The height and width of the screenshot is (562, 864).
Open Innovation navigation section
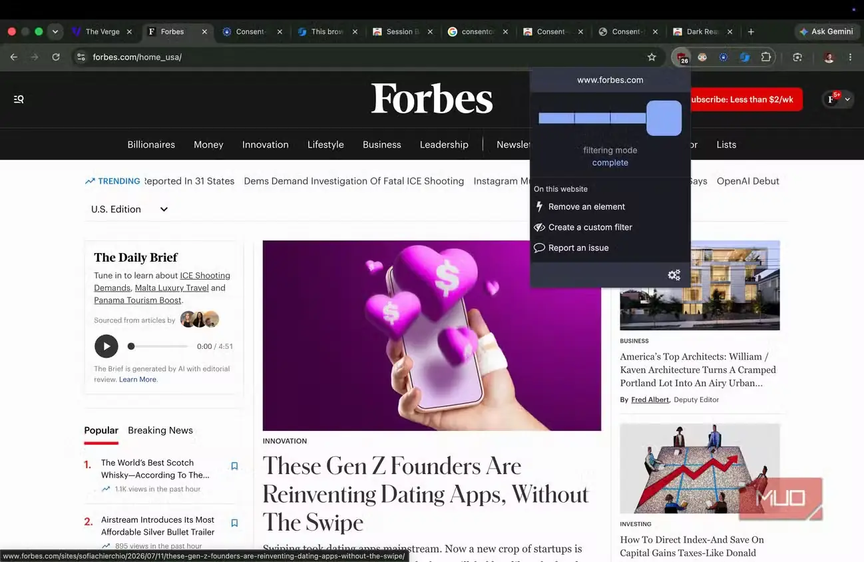click(266, 144)
